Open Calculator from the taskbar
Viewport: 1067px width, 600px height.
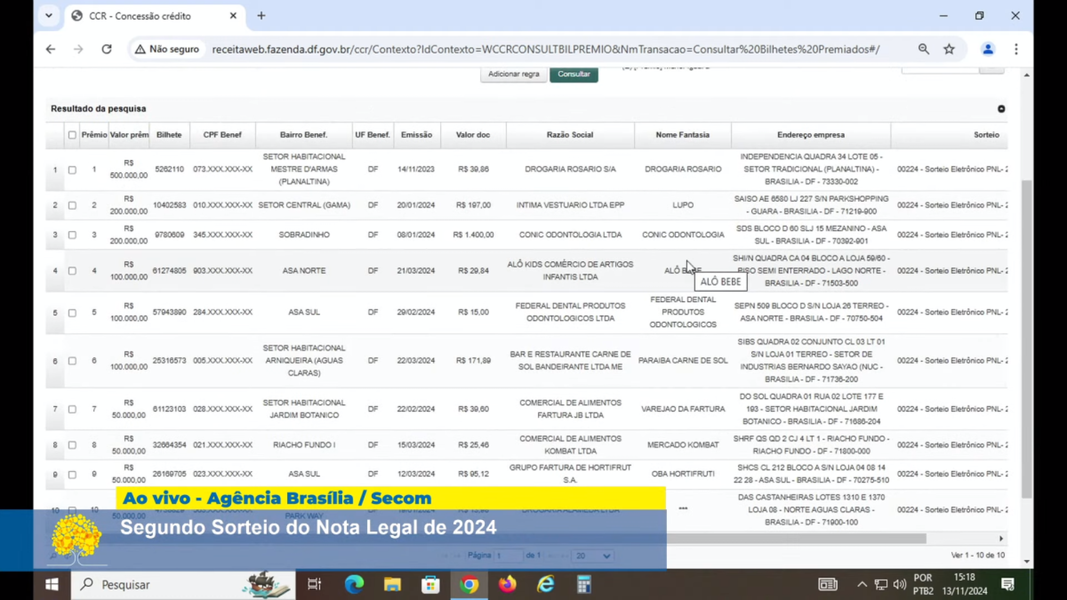tap(583, 584)
